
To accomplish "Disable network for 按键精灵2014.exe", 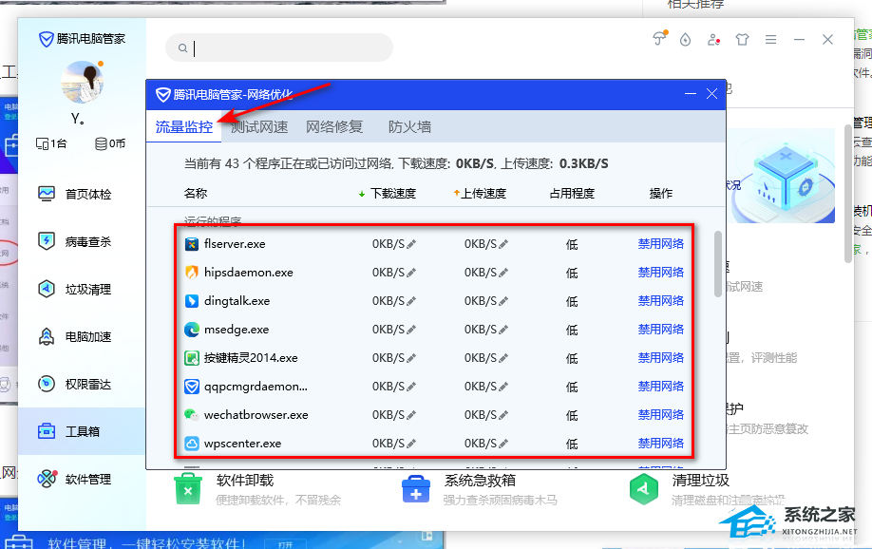I will pyautogui.click(x=661, y=358).
